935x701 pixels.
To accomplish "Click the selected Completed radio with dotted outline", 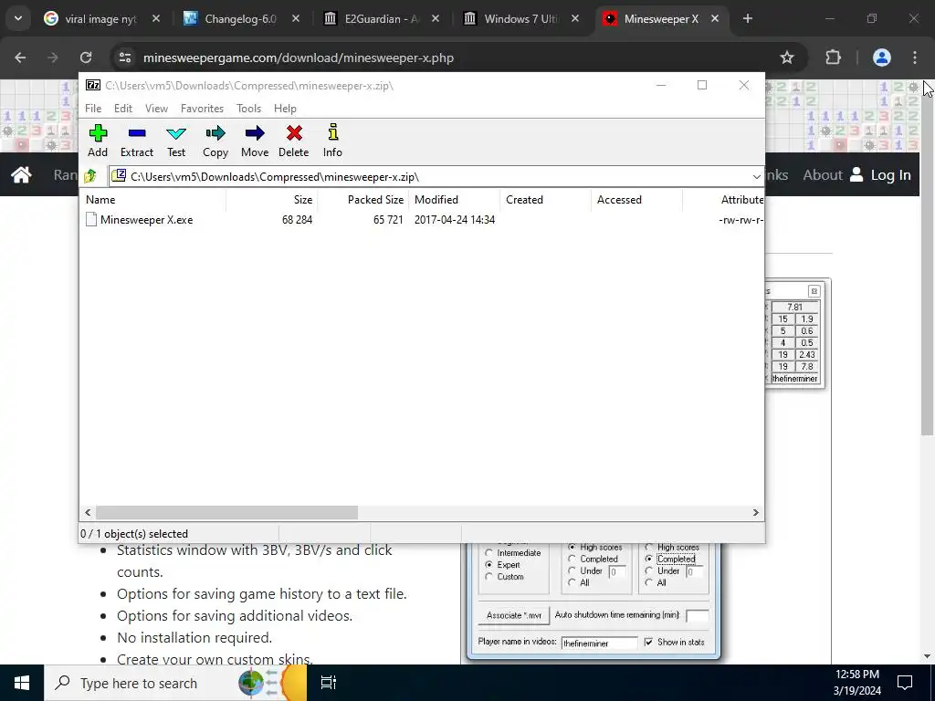I will coord(649,559).
